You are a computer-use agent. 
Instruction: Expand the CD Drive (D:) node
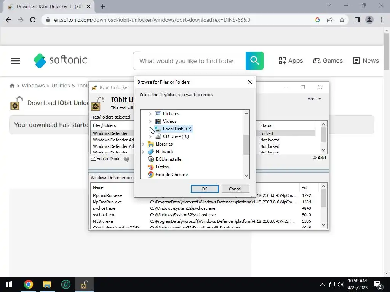[150, 136]
